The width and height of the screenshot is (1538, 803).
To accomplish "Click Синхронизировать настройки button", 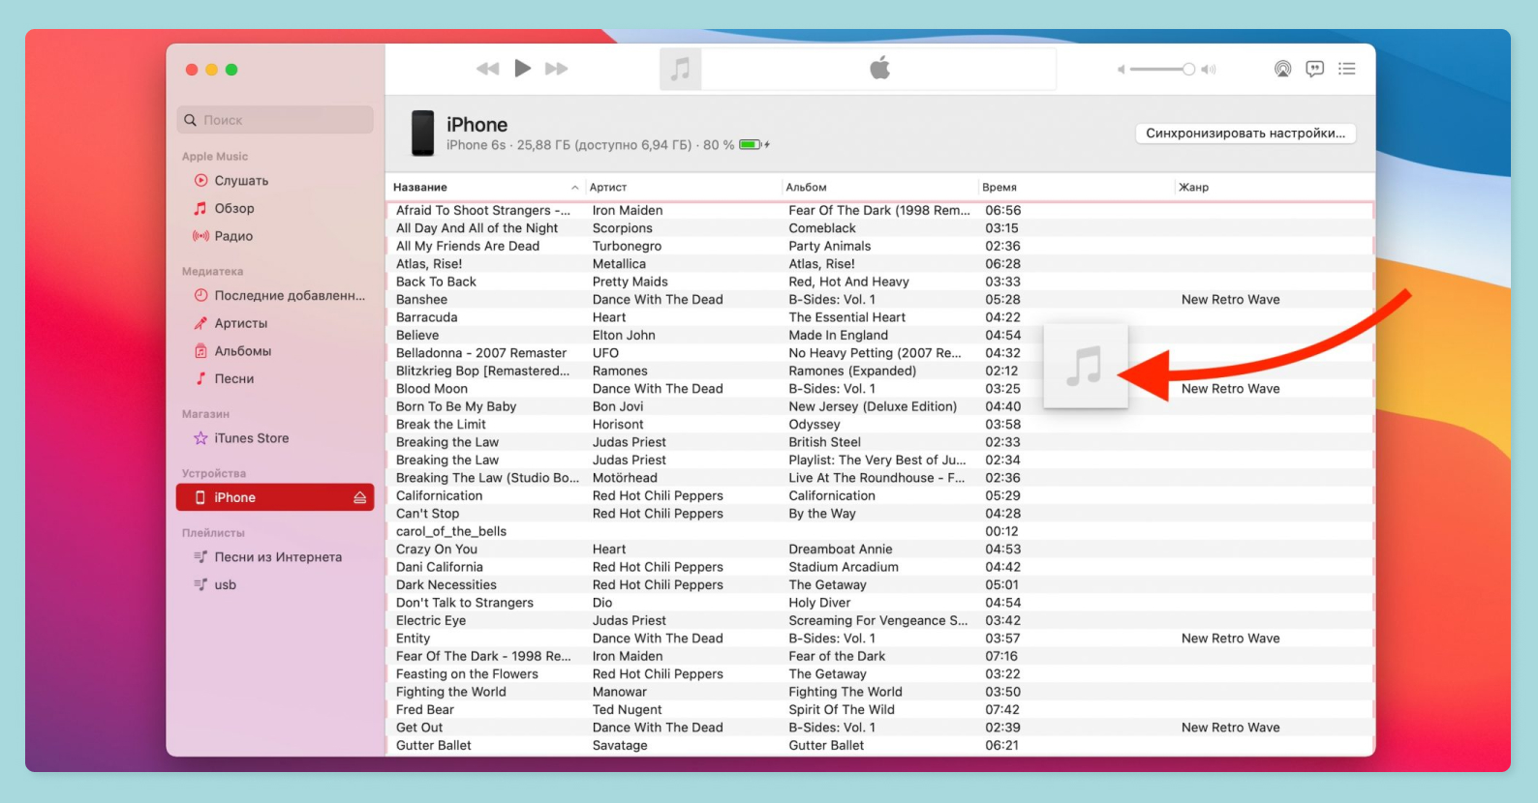I will coord(1246,134).
